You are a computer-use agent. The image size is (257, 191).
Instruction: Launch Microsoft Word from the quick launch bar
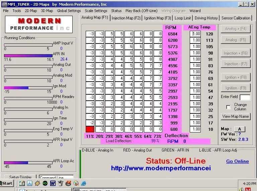coord(53,183)
